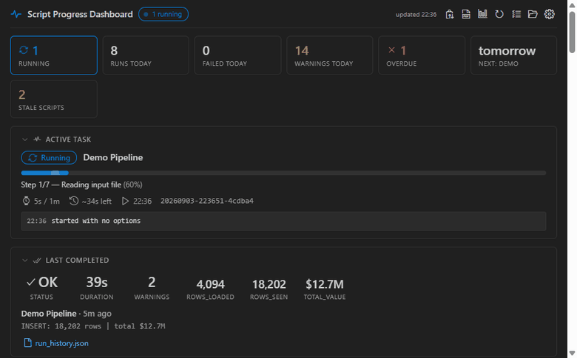Select the Overdue card

click(x=422, y=55)
